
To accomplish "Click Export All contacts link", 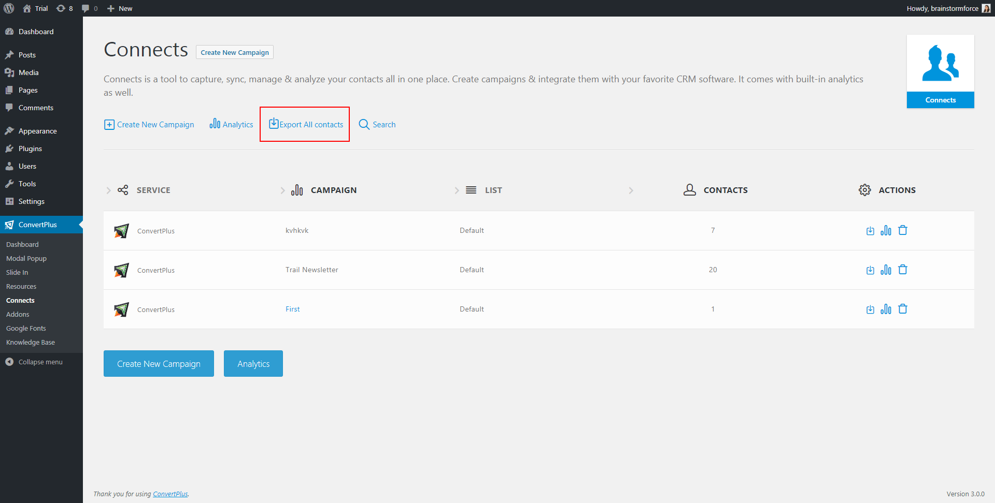I will pyautogui.click(x=306, y=124).
